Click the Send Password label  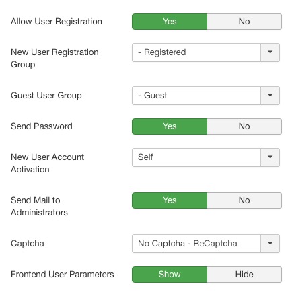coord(42,126)
